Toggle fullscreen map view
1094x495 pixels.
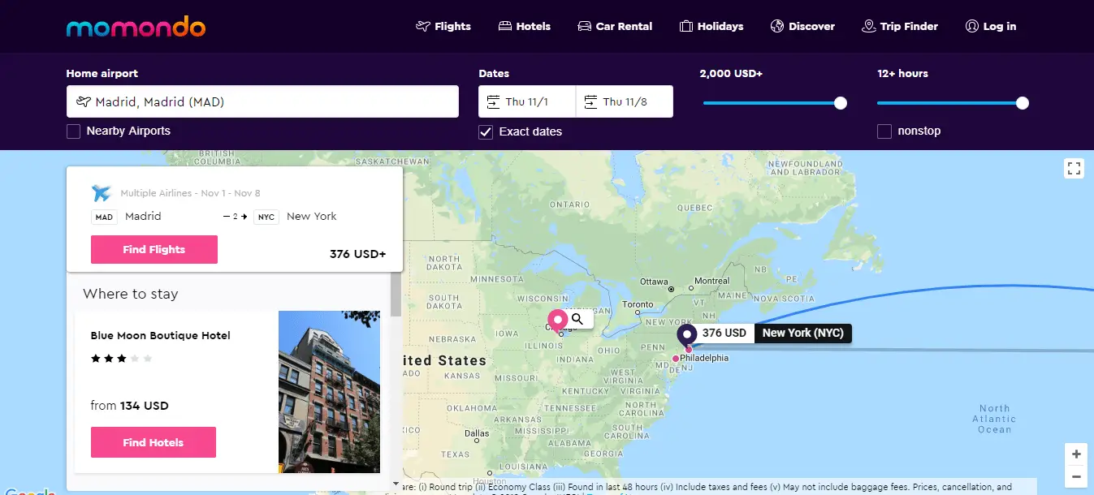(1075, 168)
